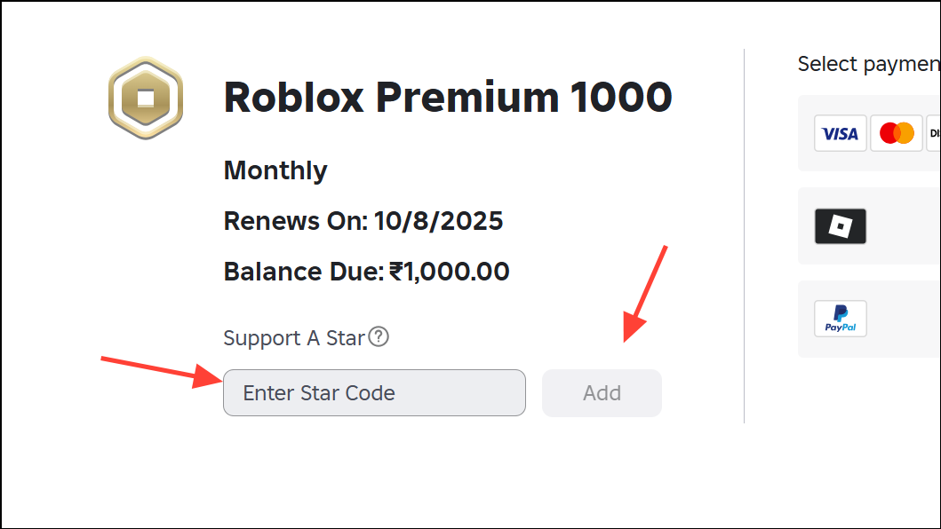Image resolution: width=941 pixels, height=529 pixels.
Task: Click the Enter Star Code input field
Action: point(374,392)
